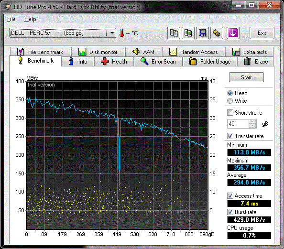Open the Help menu
Image resolution: width=284 pixels, height=249 pixels.
coord(30,19)
